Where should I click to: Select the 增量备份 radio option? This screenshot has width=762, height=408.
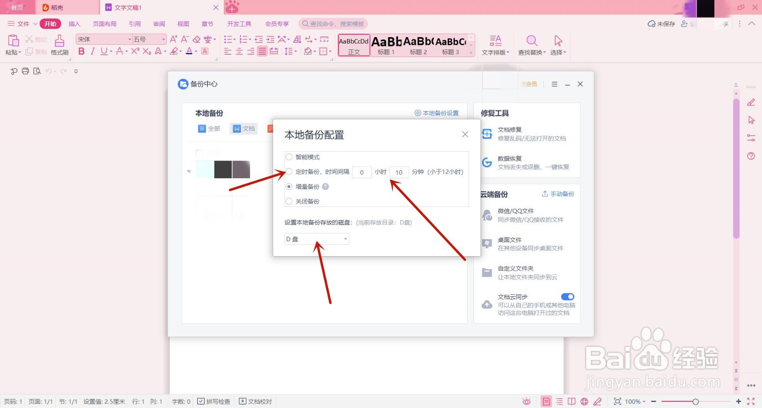pos(289,186)
